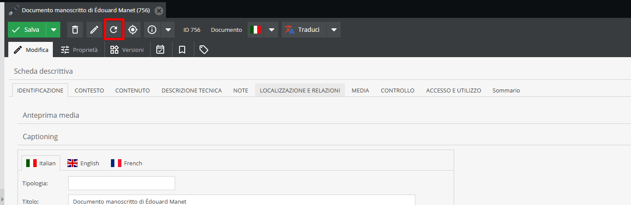
Task: Select the MEDIA section tab
Action: click(x=360, y=90)
